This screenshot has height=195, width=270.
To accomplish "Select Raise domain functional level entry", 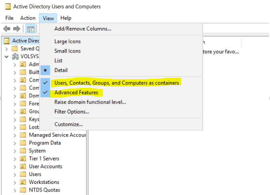I will pos(90,102).
